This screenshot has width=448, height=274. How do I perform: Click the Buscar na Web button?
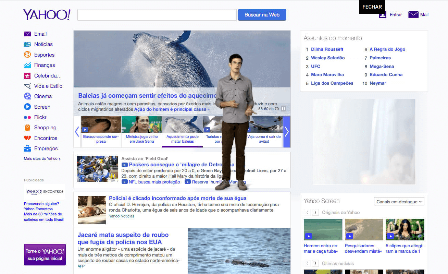(262, 15)
